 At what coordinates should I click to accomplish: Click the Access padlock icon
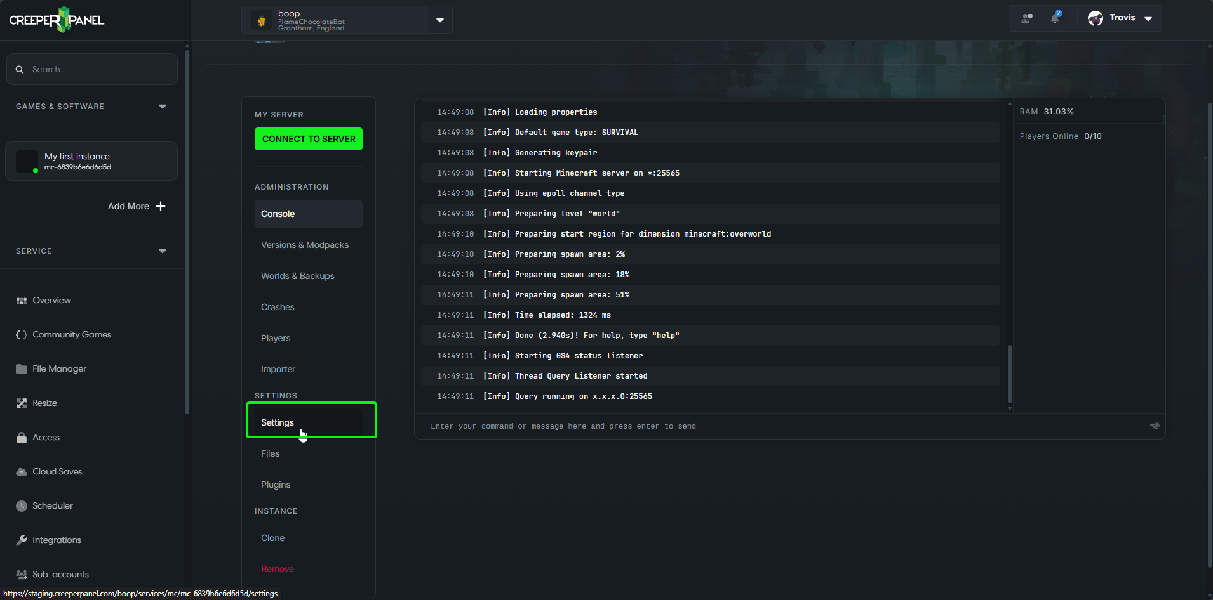coord(22,438)
